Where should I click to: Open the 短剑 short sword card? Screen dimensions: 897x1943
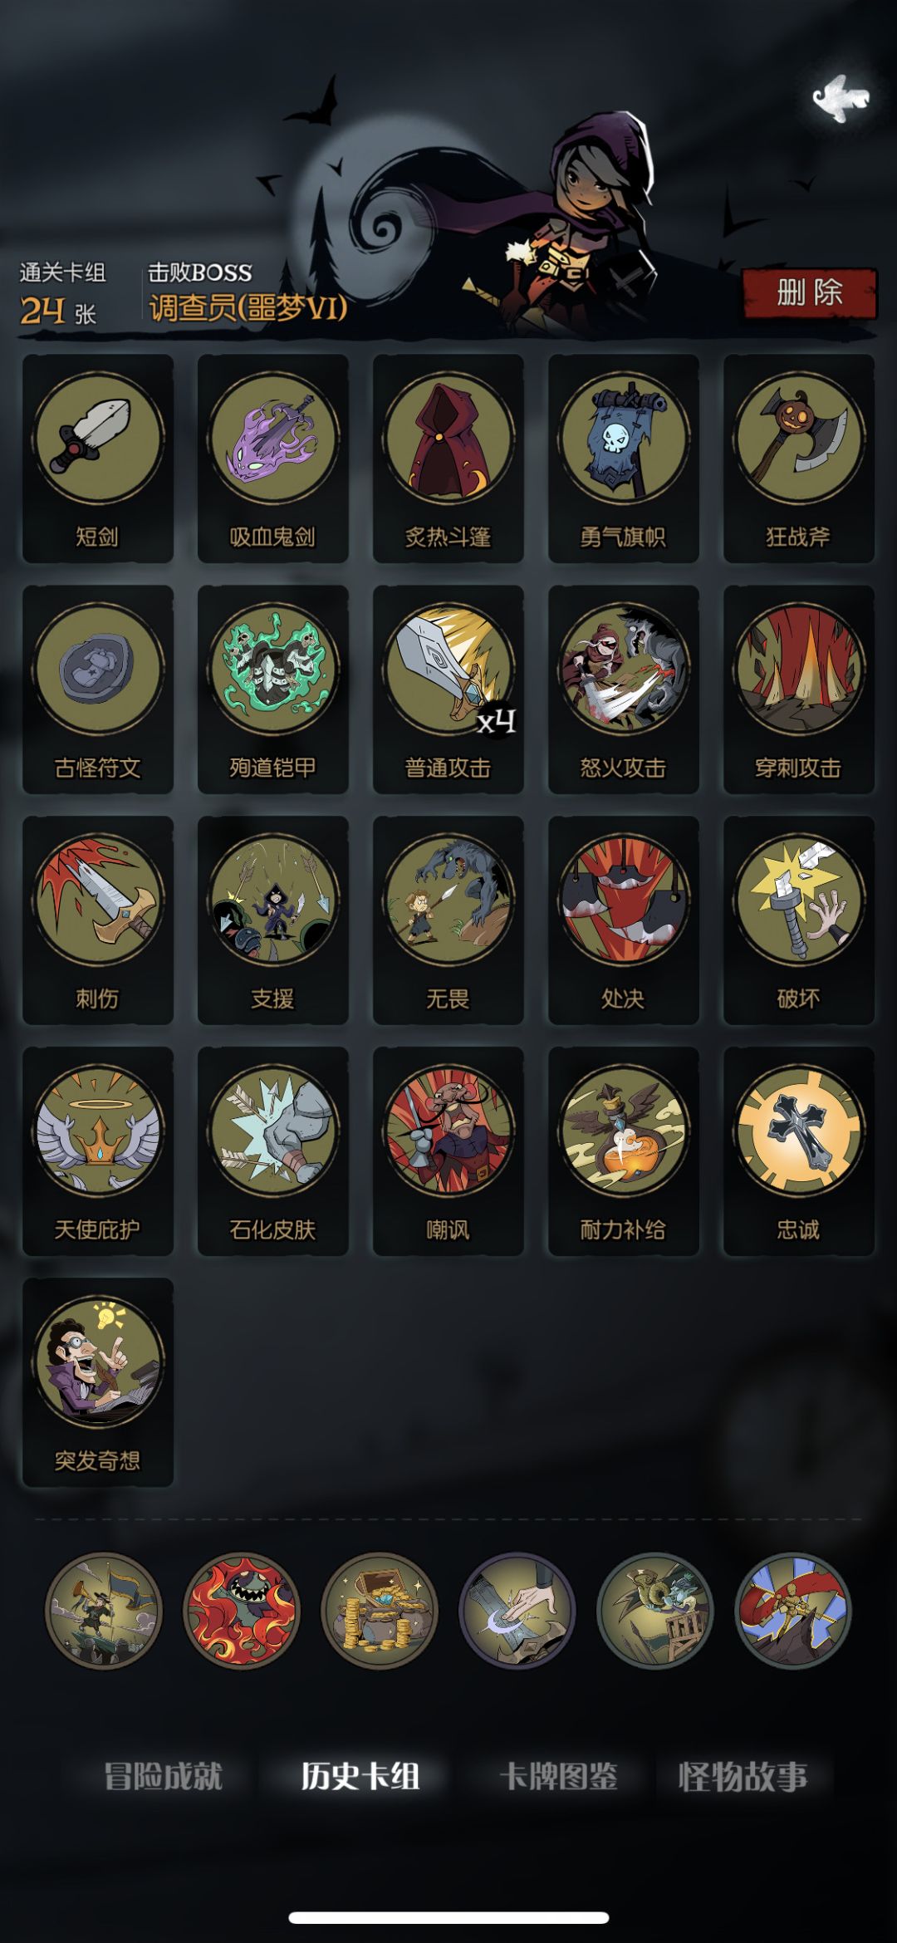(98, 459)
